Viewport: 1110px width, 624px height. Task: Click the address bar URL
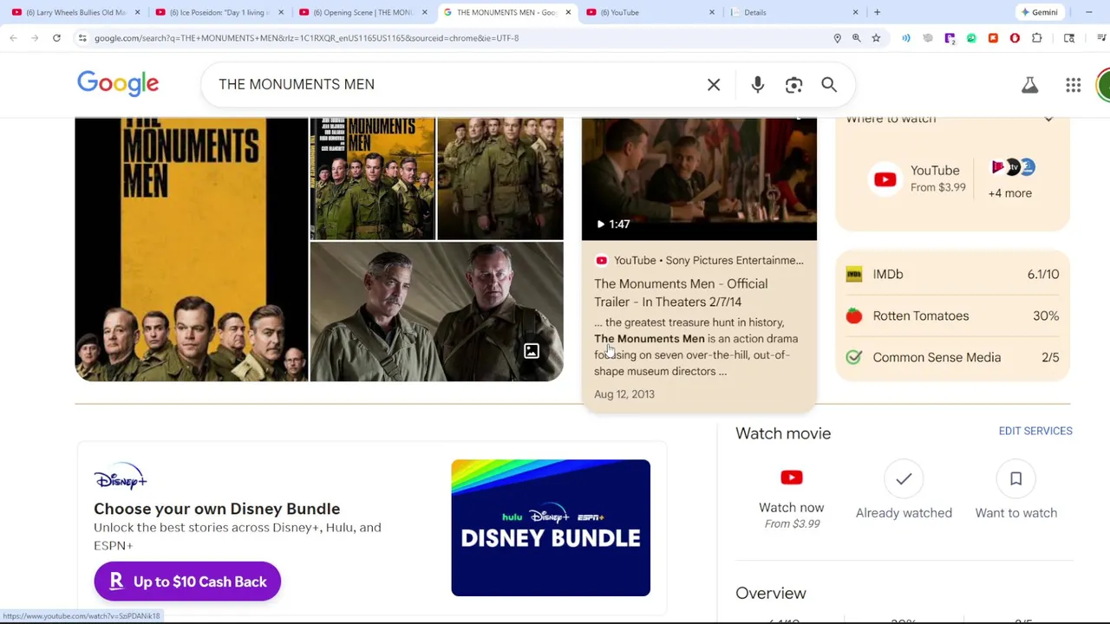tap(306, 37)
